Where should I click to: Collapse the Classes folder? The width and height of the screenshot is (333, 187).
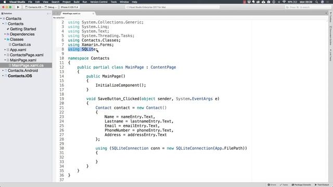pyautogui.click(x=5, y=39)
